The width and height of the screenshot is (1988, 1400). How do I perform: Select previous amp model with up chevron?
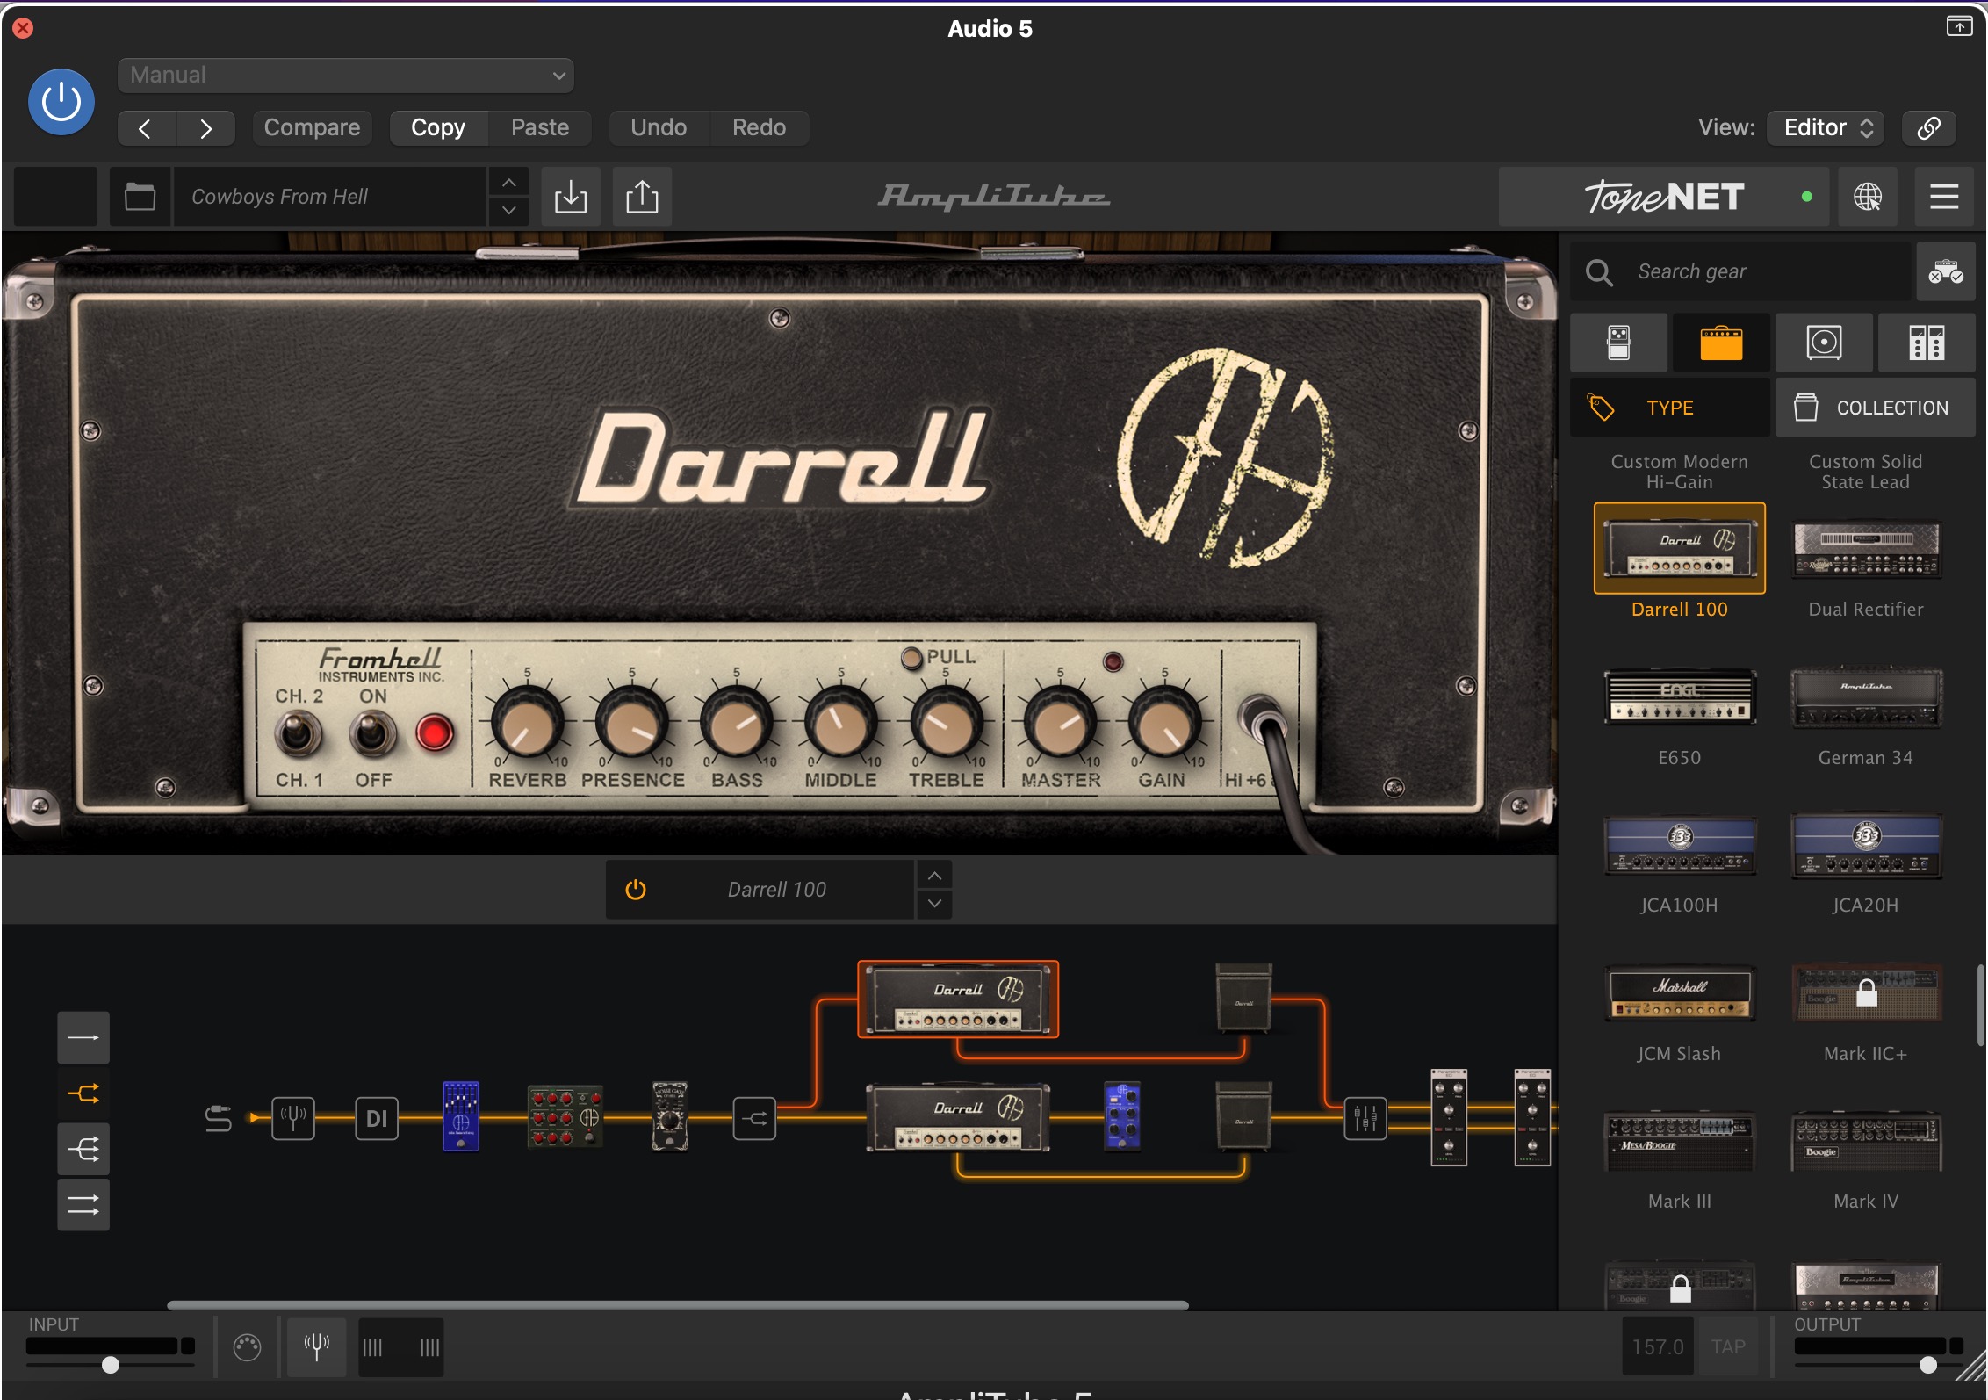click(934, 876)
